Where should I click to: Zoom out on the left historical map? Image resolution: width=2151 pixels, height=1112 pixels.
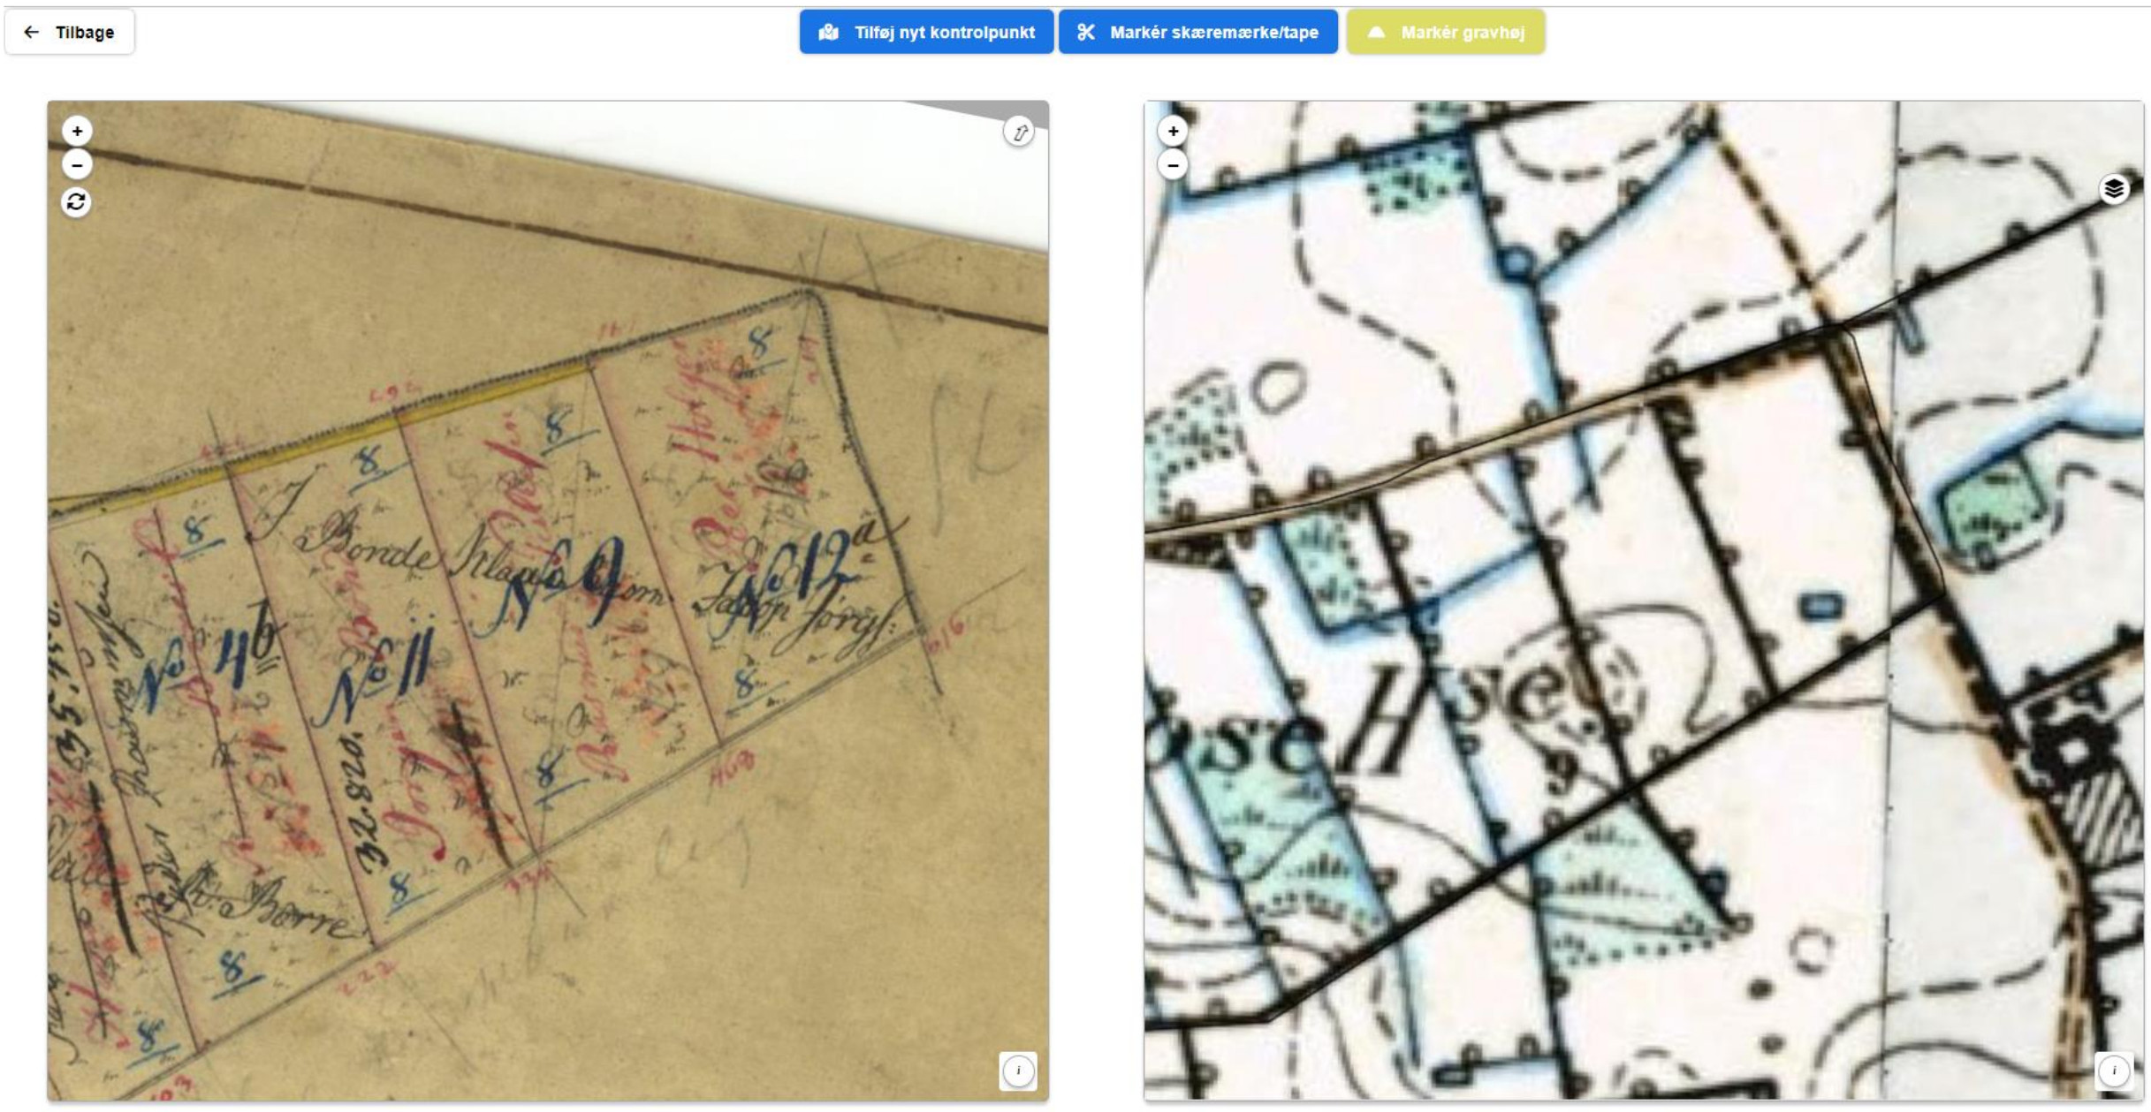pos(77,164)
